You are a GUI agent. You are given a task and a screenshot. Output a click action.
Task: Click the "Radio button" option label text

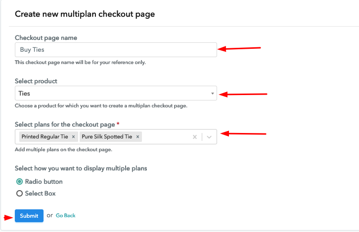pos(44,182)
